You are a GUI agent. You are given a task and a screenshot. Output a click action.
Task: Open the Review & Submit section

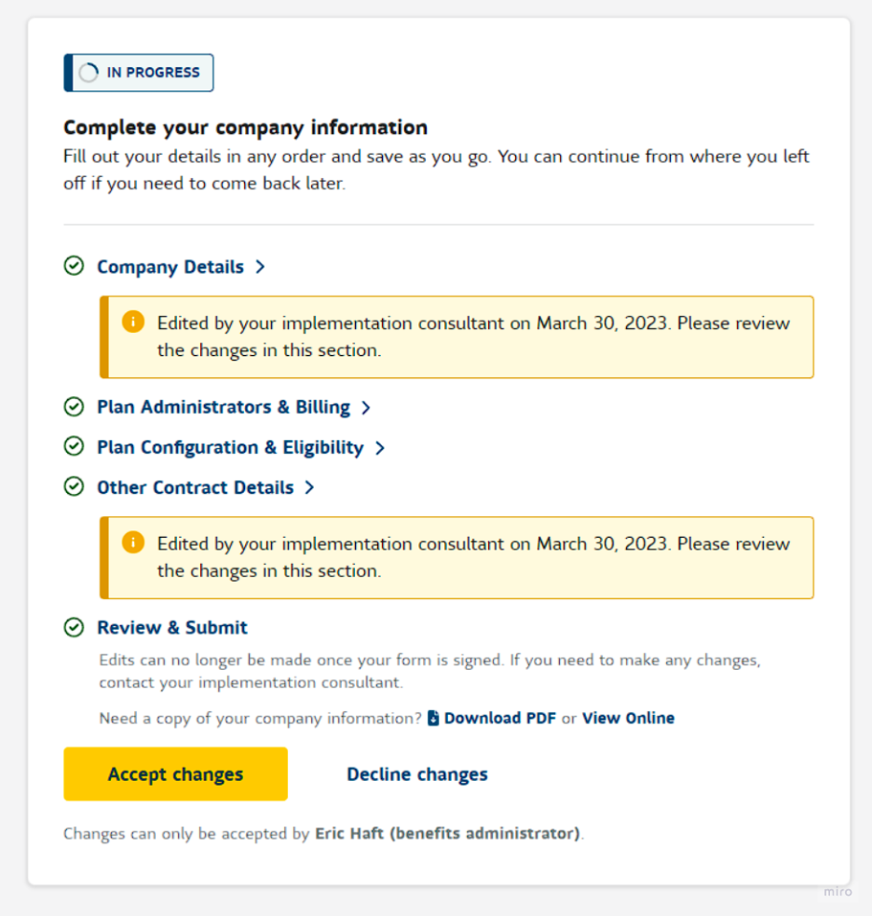click(x=171, y=627)
